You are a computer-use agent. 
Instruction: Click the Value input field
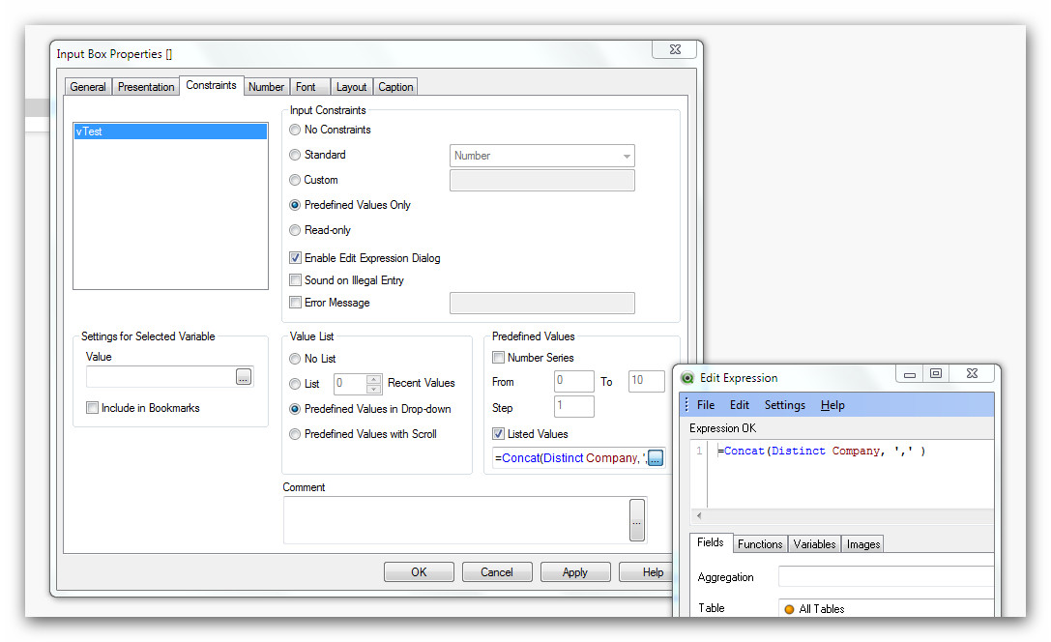161,377
